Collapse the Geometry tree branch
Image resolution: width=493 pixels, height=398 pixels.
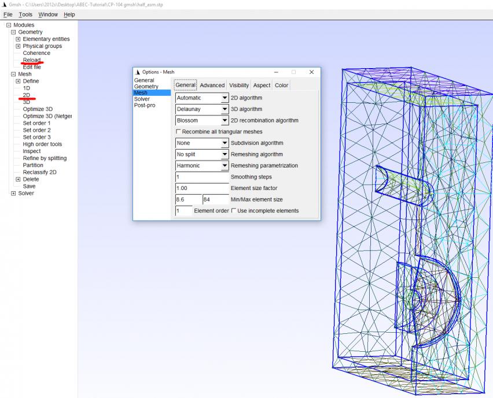[x=13, y=32]
